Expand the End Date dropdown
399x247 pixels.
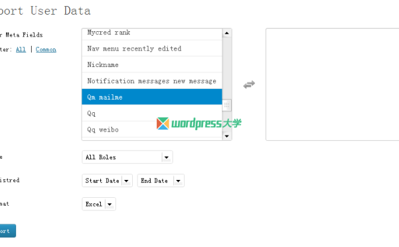pos(161,181)
